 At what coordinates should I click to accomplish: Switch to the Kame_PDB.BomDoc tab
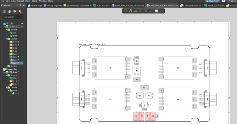191,5
